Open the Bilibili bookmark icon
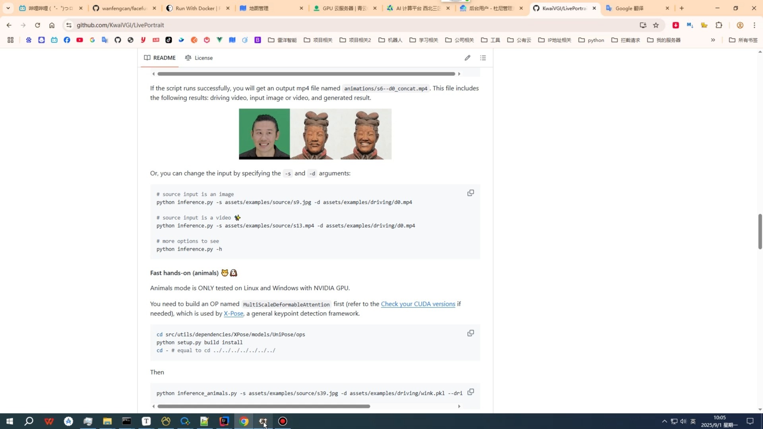Image resolution: width=763 pixels, height=429 pixels. click(54, 40)
